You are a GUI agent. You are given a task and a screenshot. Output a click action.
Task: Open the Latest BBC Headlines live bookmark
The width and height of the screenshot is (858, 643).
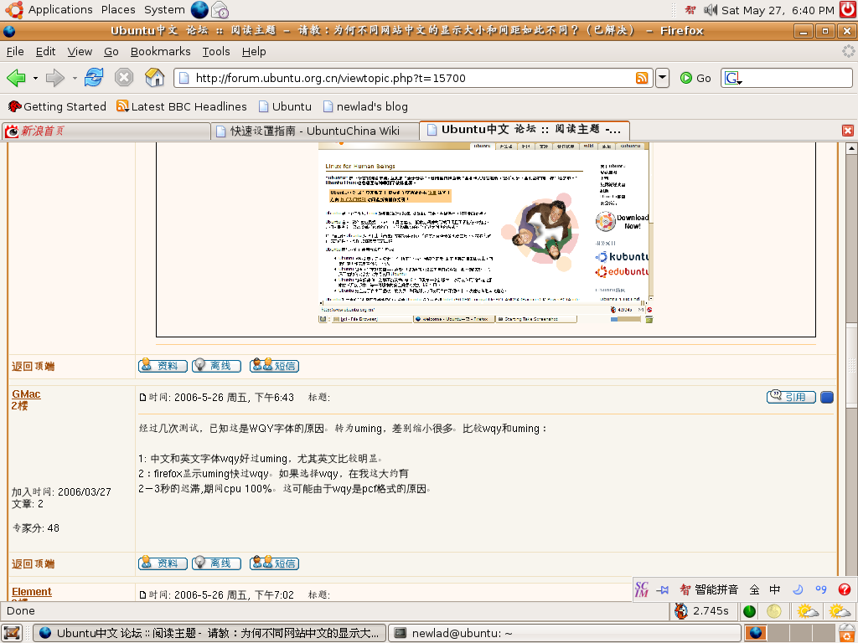[182, 106]
